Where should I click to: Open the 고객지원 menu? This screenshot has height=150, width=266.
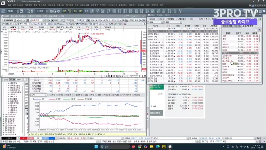(155, 5)
